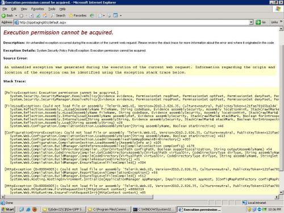Screen dimensions: 284x213
Task: Click the 'Stack Trace:' label
Action: (15, 81)
